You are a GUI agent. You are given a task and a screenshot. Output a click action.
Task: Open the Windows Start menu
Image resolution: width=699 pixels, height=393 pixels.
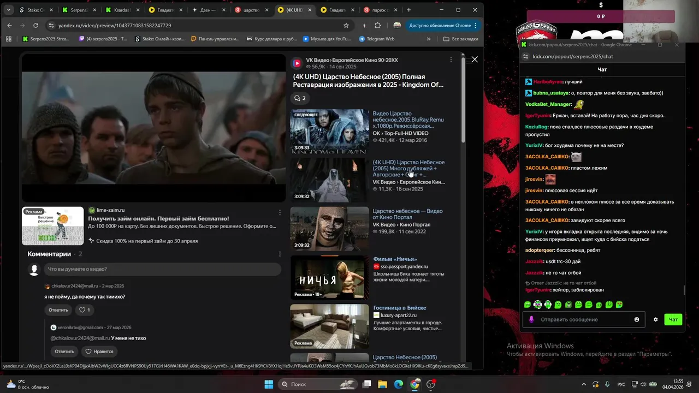[x=269, y=384]
